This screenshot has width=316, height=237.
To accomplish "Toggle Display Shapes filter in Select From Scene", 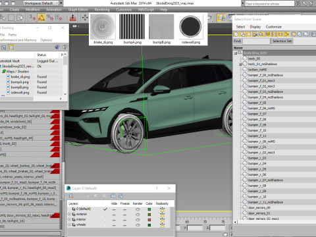I will pyautogui.click(x=242, y=34).
